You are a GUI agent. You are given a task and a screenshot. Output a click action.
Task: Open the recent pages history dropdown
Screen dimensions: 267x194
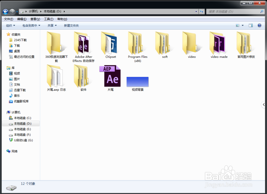tap(17, 12)
